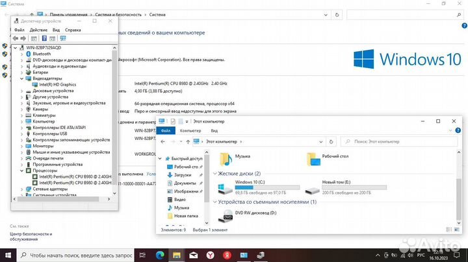
Task: Collapse the Видеоадаптеры node
Action: click(22, 78)
